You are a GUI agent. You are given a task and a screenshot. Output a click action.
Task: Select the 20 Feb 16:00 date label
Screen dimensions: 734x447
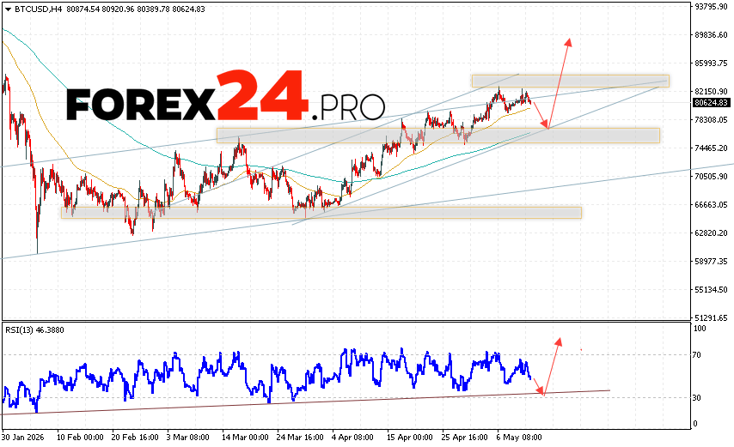135,438
